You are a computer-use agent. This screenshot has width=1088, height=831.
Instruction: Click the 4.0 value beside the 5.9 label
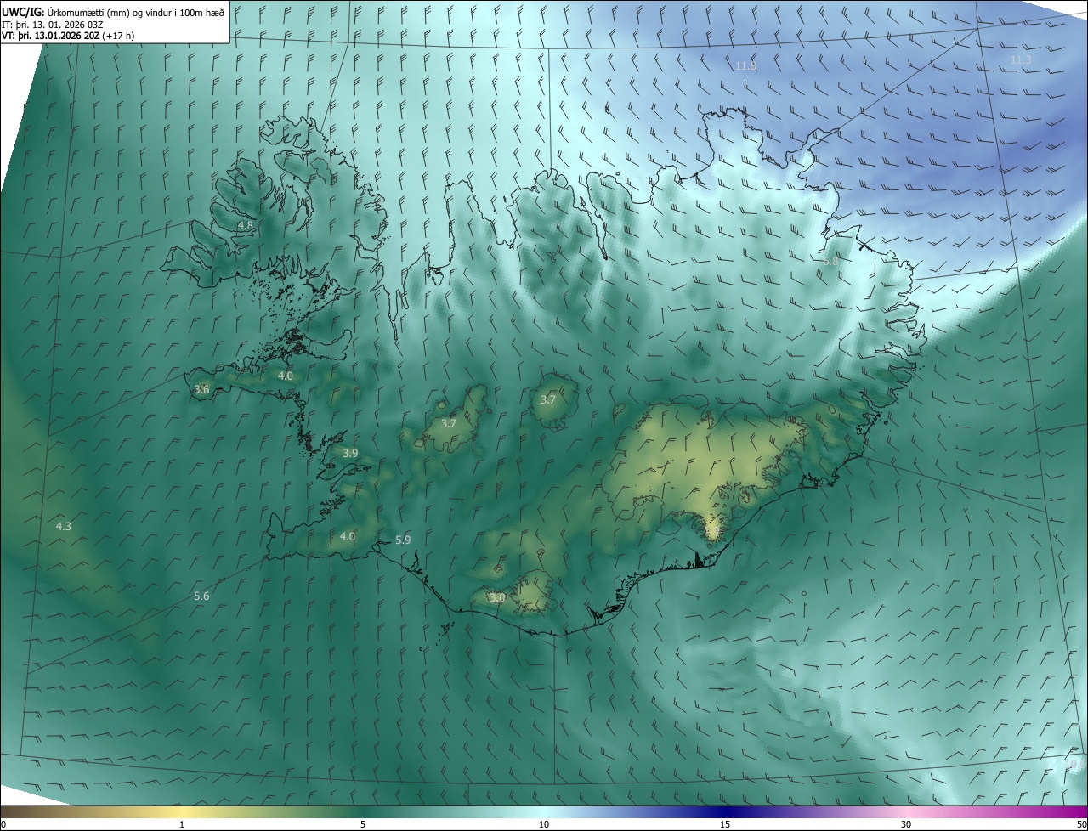coord(348,536)
